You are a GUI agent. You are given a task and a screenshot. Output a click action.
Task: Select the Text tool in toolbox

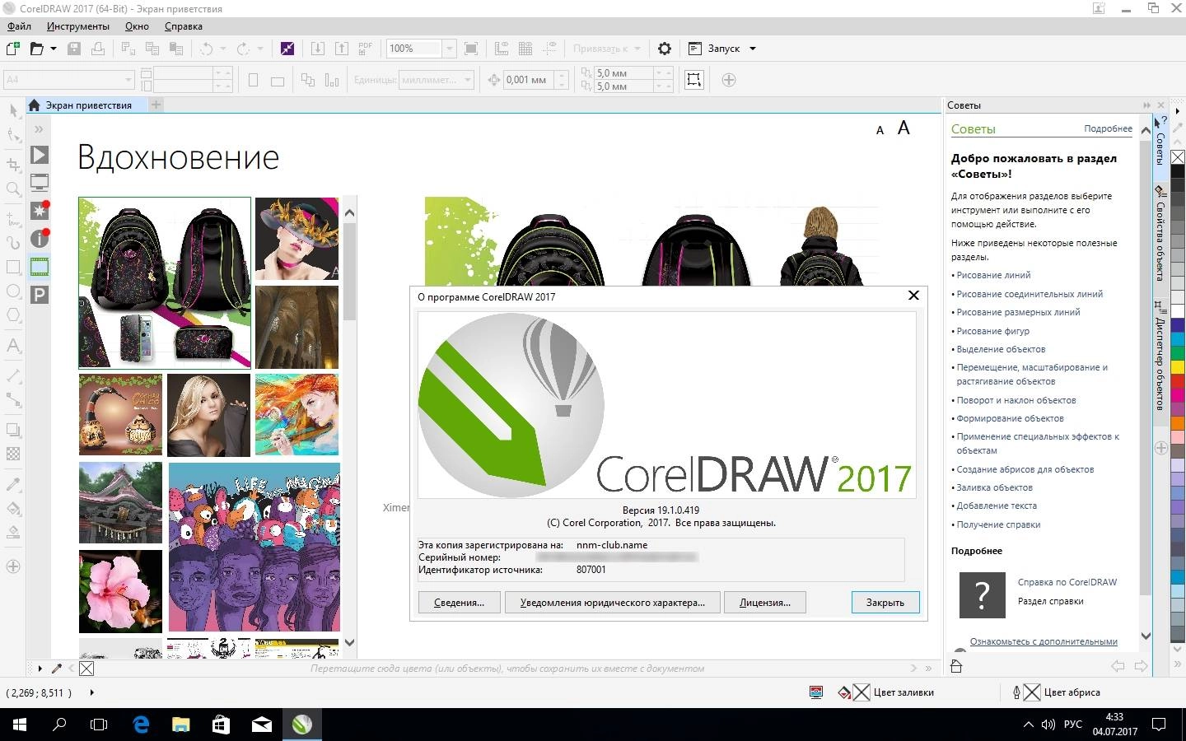(x=13, y=345)
